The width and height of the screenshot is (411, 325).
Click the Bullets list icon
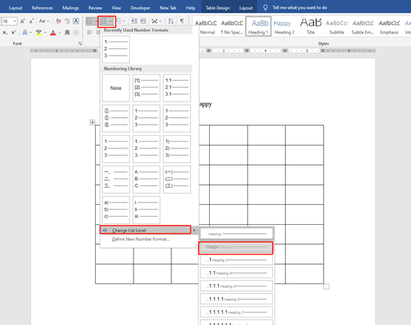pyautogui.click(x=89, y=21)
